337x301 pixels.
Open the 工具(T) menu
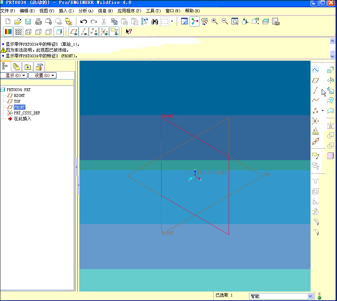[x=153, y=11]
